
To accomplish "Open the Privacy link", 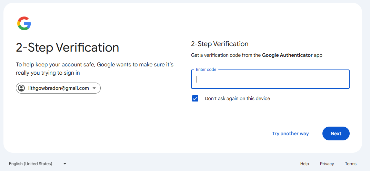I will click(x=327, y=164).
